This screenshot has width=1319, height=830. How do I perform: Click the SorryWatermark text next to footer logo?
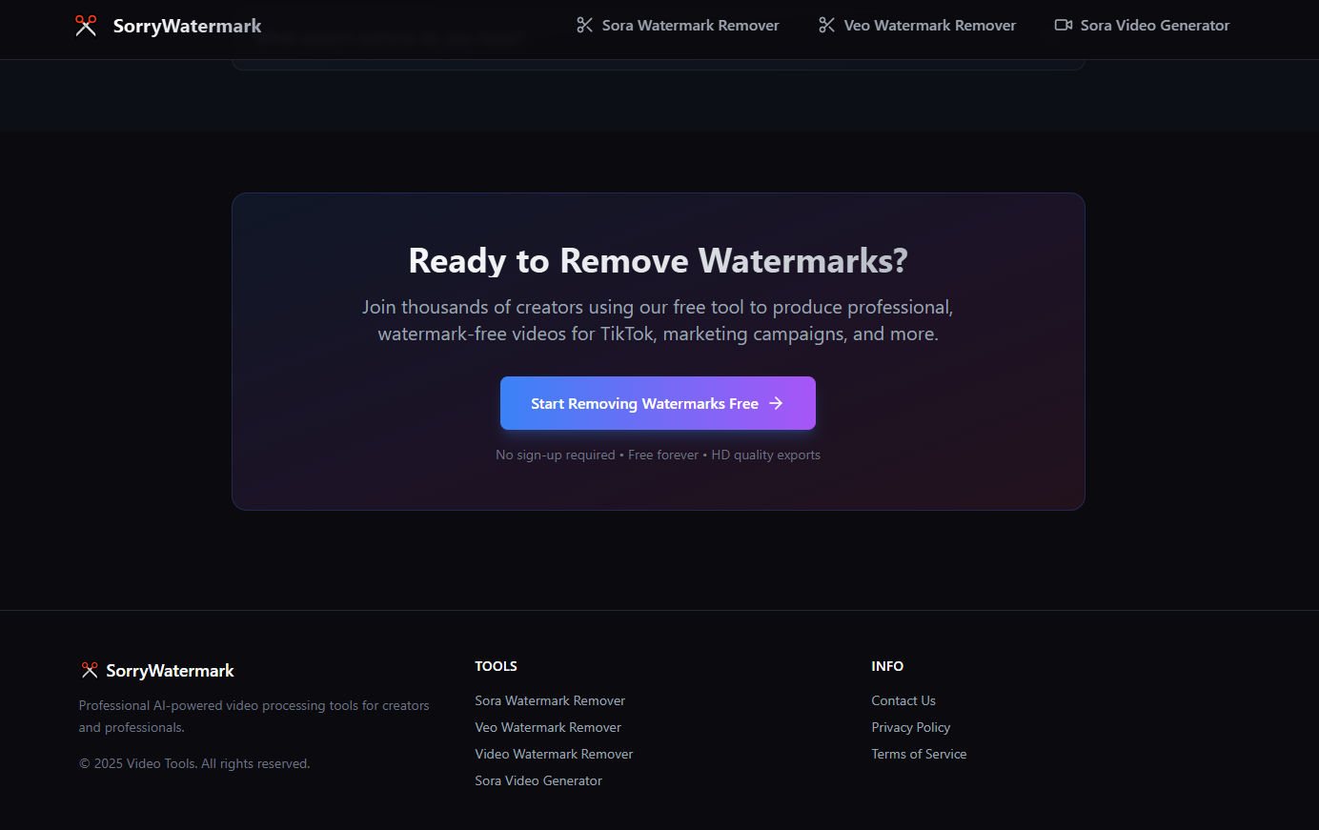pyautogui.click(x=171, y=670)
